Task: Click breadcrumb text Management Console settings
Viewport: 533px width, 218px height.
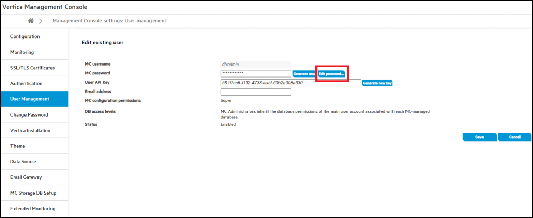Action: tap(109, 21)
